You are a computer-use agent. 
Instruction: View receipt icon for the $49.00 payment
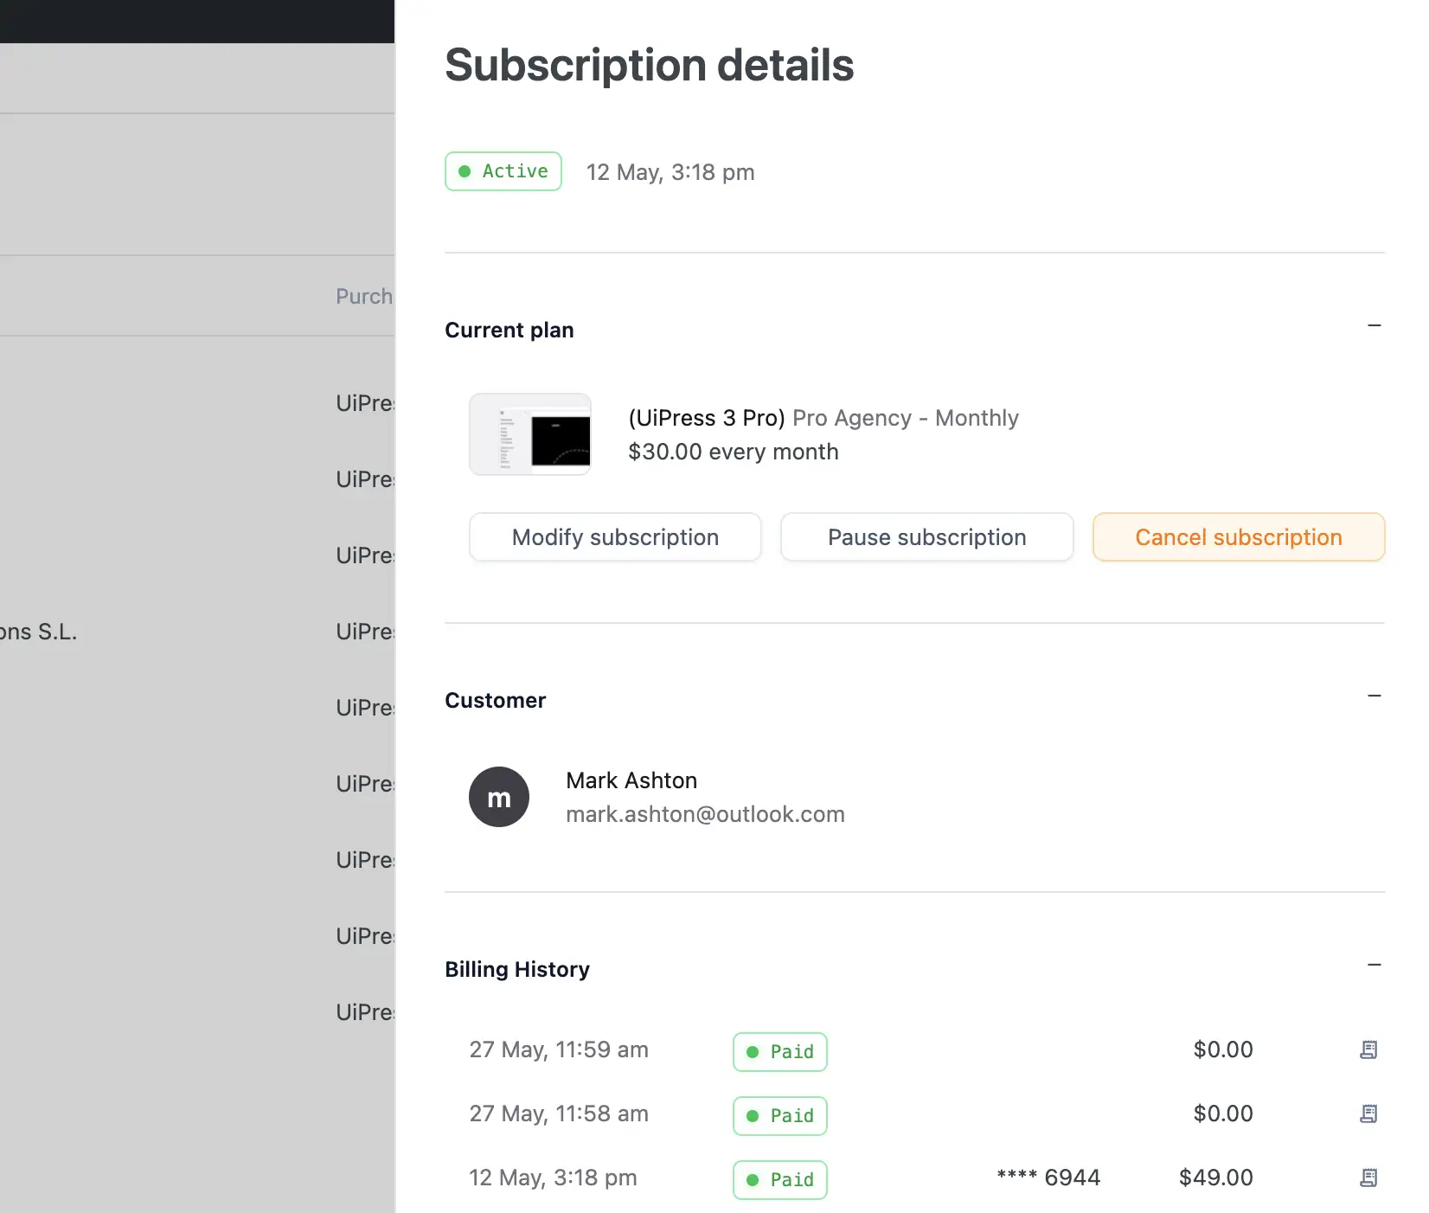point(1368,1178)
